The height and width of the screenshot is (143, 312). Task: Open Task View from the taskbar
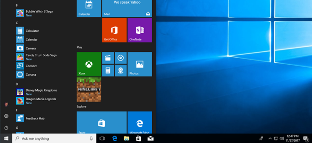point(102,138)
